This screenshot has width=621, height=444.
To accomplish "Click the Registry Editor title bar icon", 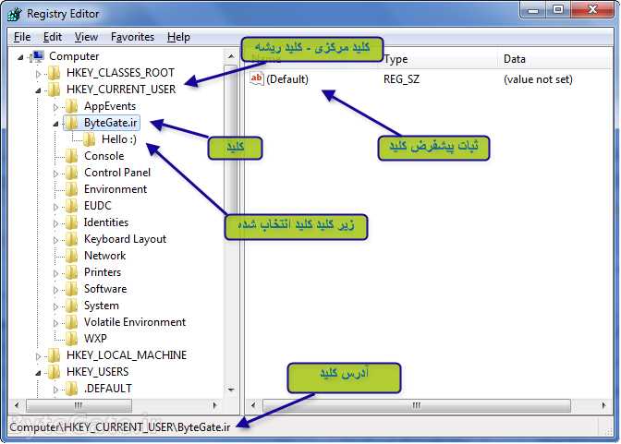I will (15, 14).
